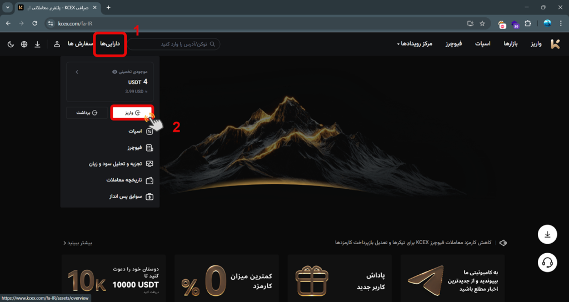This screenshot has height=302, width=569.
Task: Open the headset support chat button
Action: [547, 263]
